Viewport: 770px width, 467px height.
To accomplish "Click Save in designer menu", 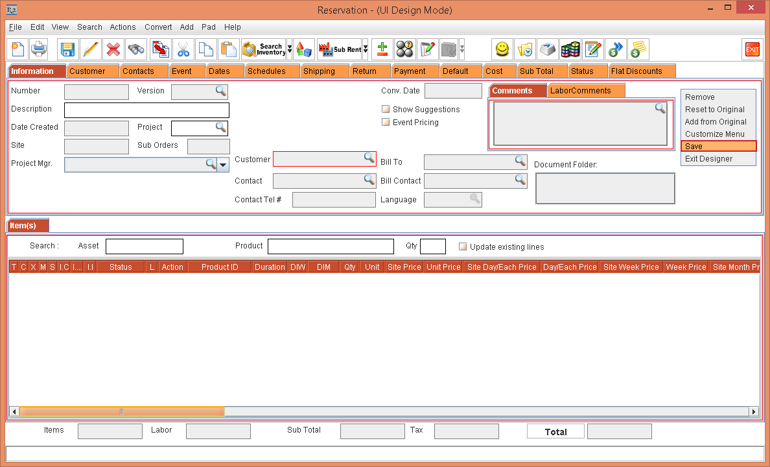I will 718,146.
